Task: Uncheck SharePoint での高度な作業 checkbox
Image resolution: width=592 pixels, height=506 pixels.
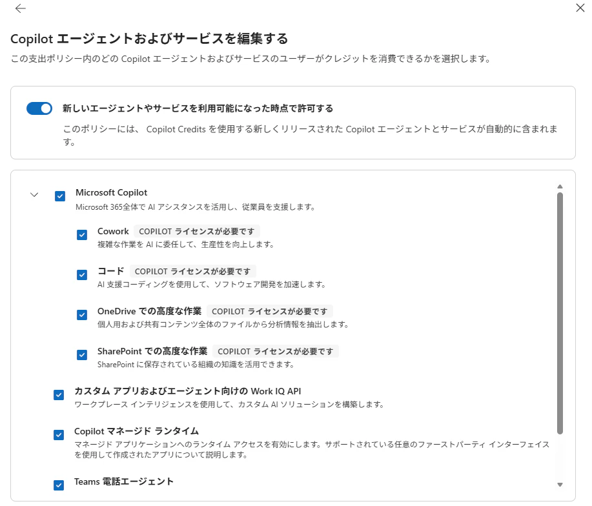Action: (82, 355)
